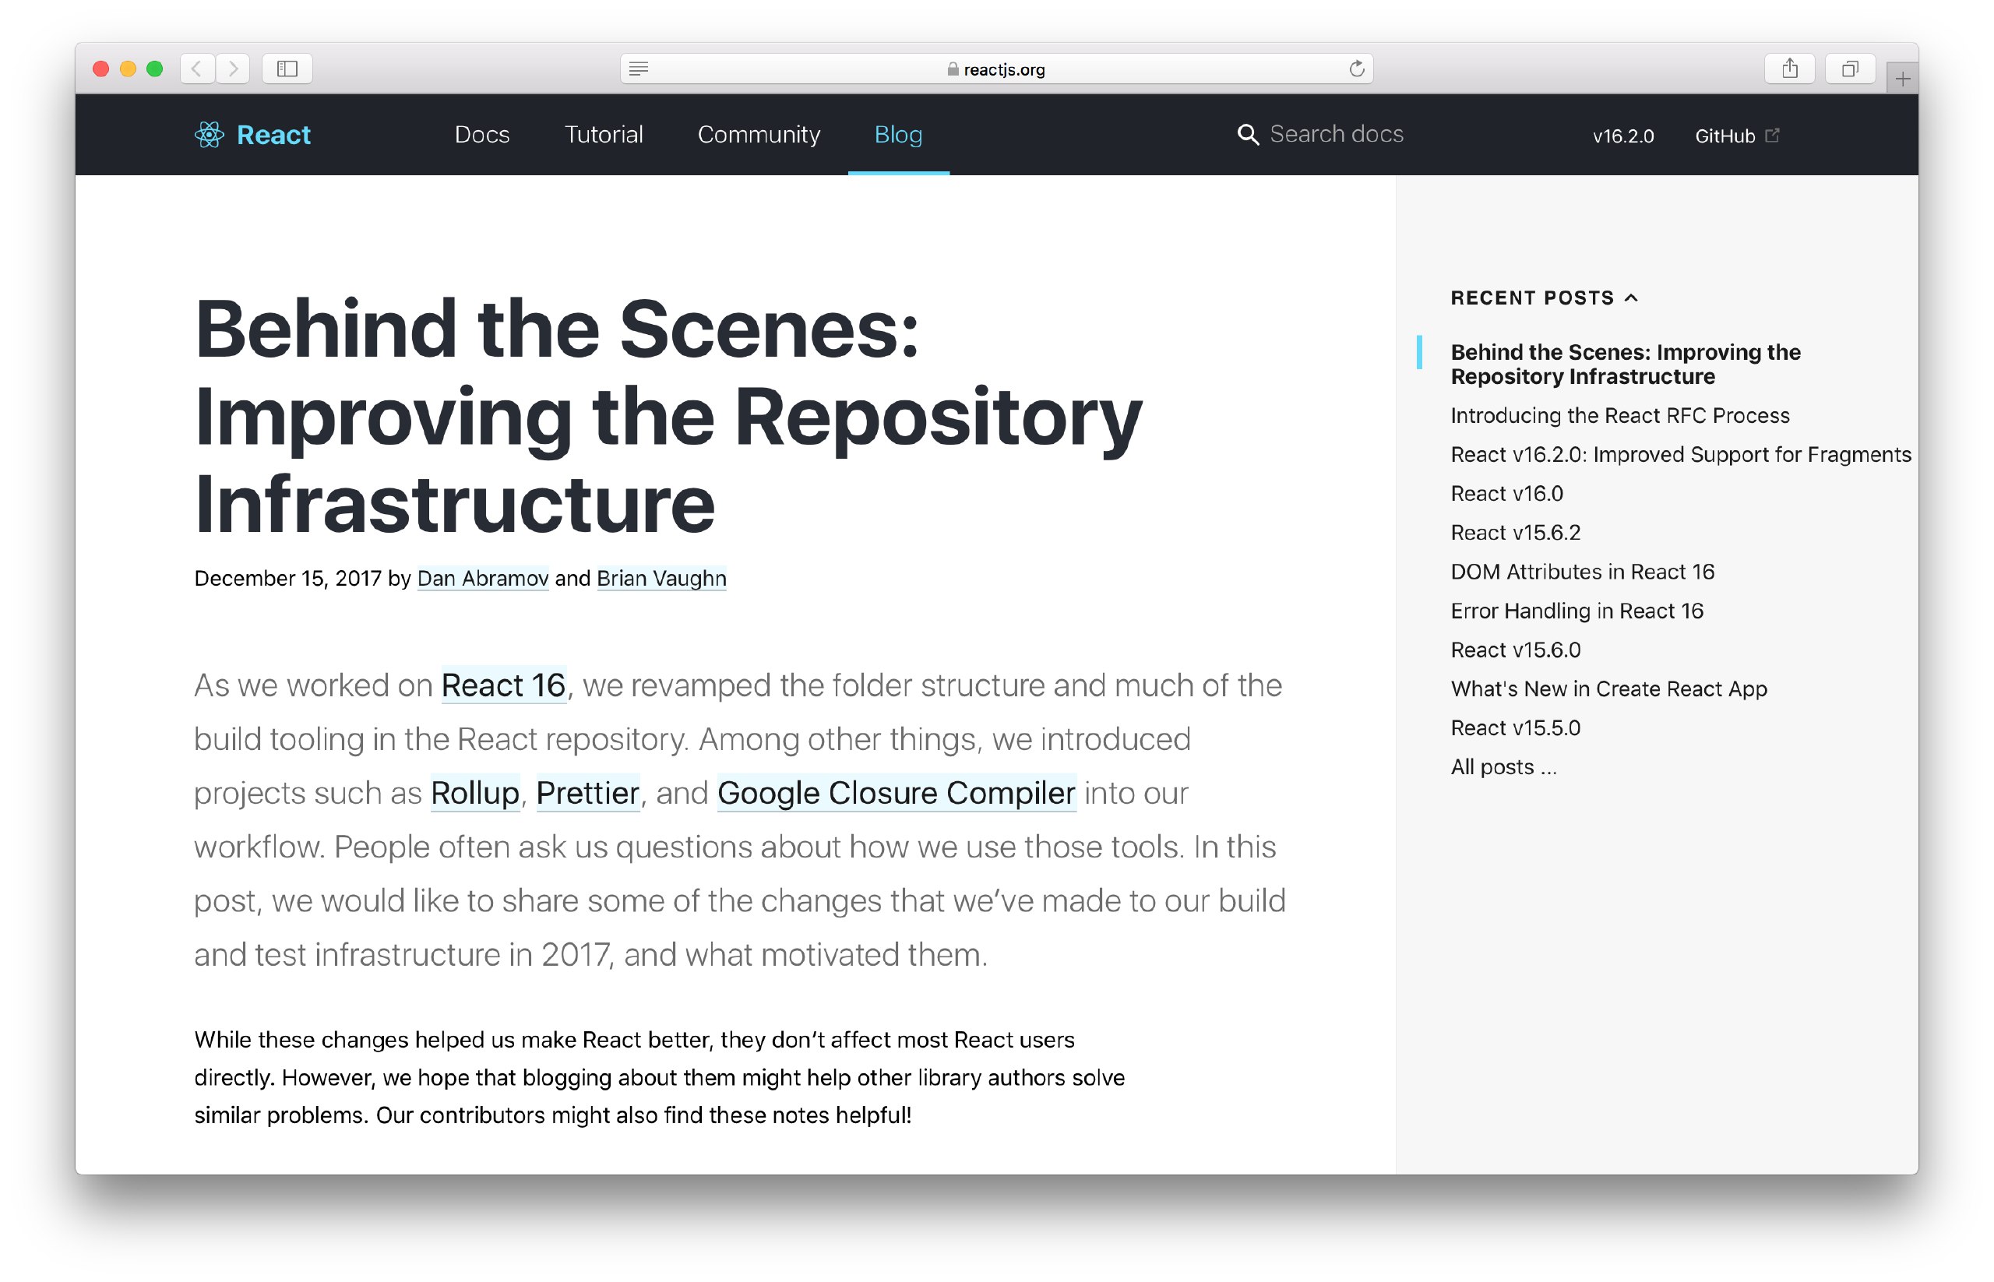This screenshot has height=1282, width=1994.
Task: Open the GitHub link in header
Action: (1724, 136)
